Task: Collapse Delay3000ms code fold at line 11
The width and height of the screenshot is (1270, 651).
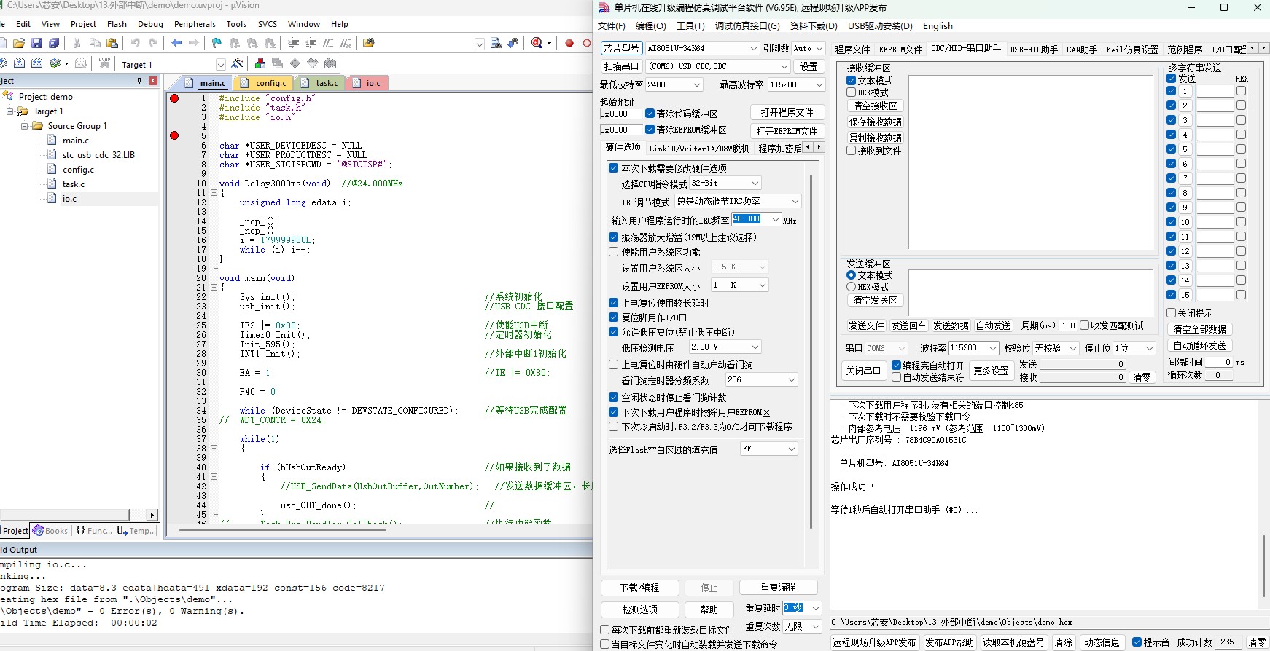Action: tap(214, 193)
